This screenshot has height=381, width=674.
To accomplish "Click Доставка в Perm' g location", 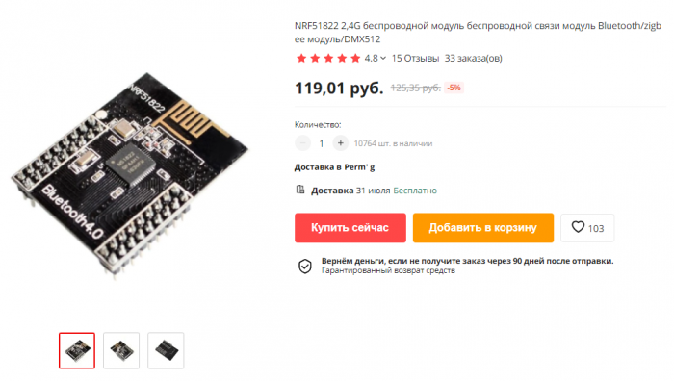I will [x=334, y=167].
